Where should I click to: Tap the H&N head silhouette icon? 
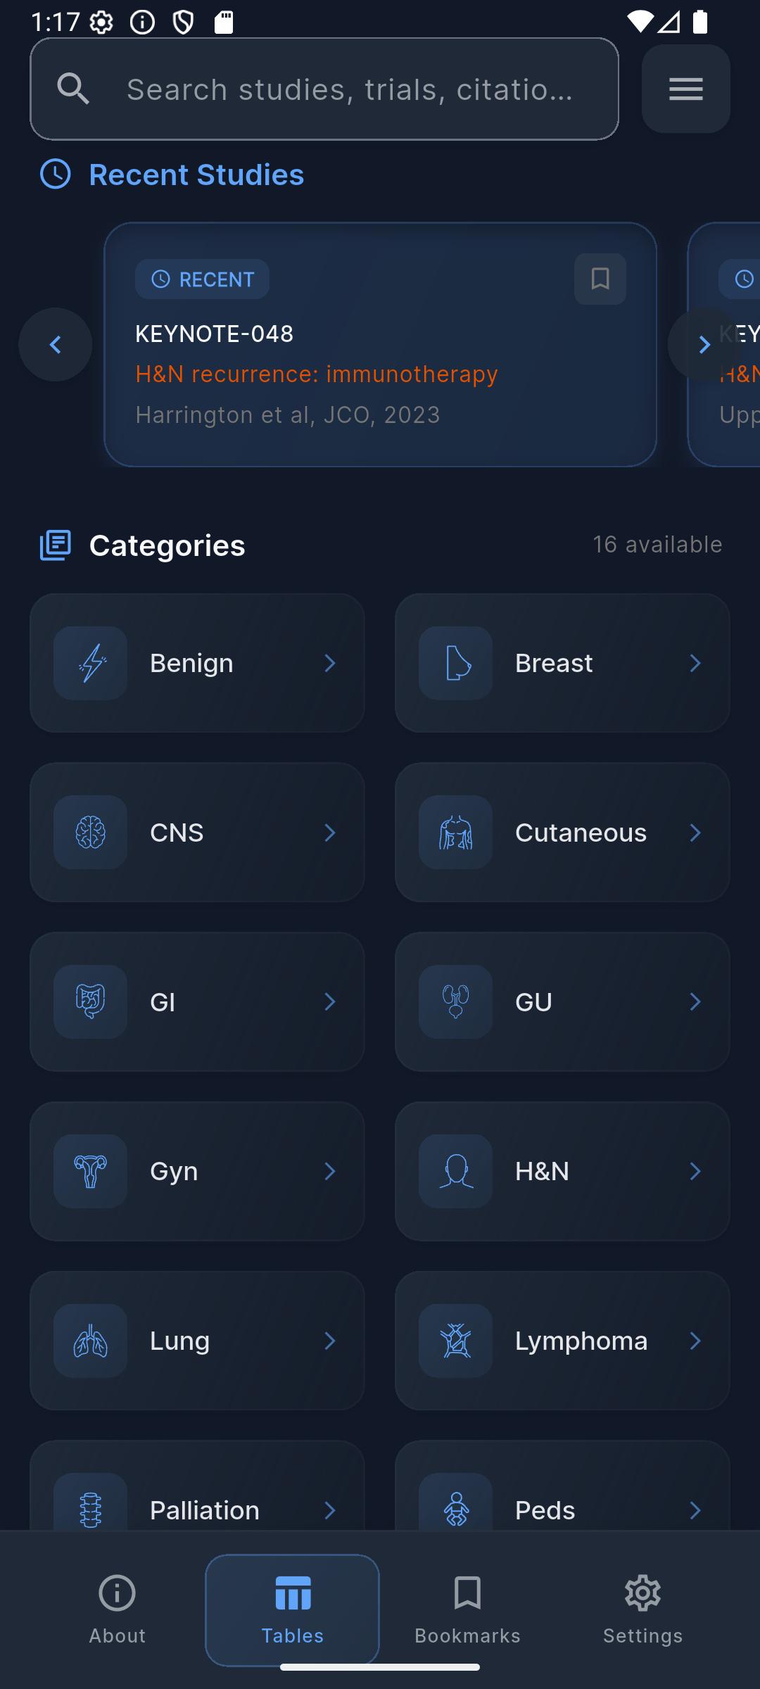coord(455,1171)
